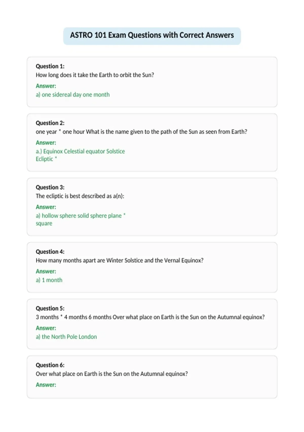Select the 'Ecliptic *' answer line
Viewport: 304px width, 432px height.
(46, 159)
